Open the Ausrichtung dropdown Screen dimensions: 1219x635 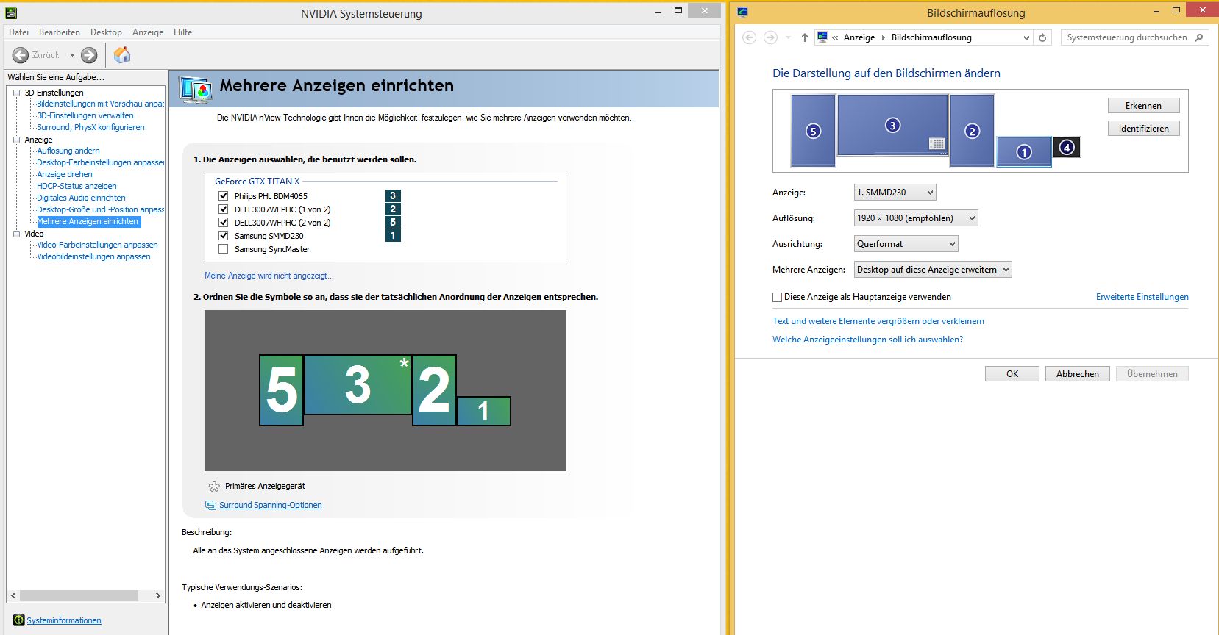[906, 244]
